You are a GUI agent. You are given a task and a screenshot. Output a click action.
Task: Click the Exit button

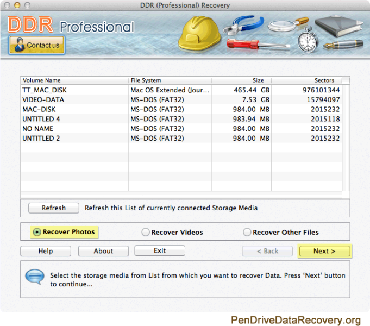pos(160,250)
